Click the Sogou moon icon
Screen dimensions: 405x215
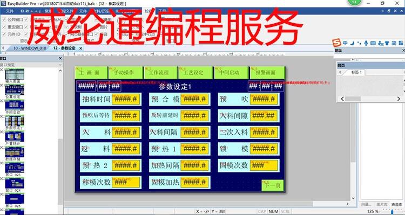click(x=352, y=43)
